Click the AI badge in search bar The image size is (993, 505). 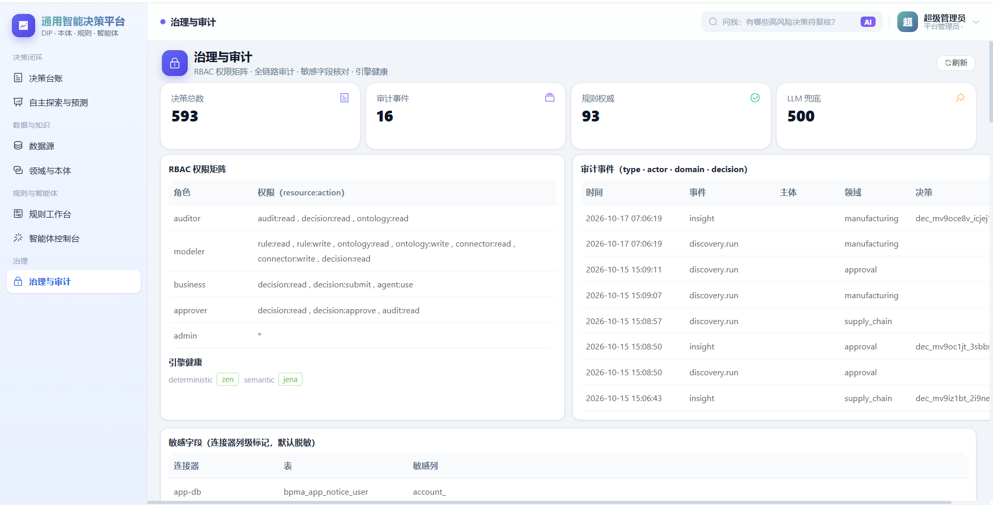(868, 22)
